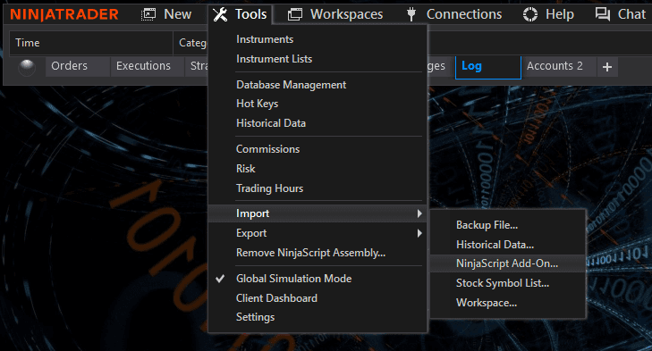The image size is (652, 351).
Task: Click the NinjaTrader logo
Action: tap(64, 14)
